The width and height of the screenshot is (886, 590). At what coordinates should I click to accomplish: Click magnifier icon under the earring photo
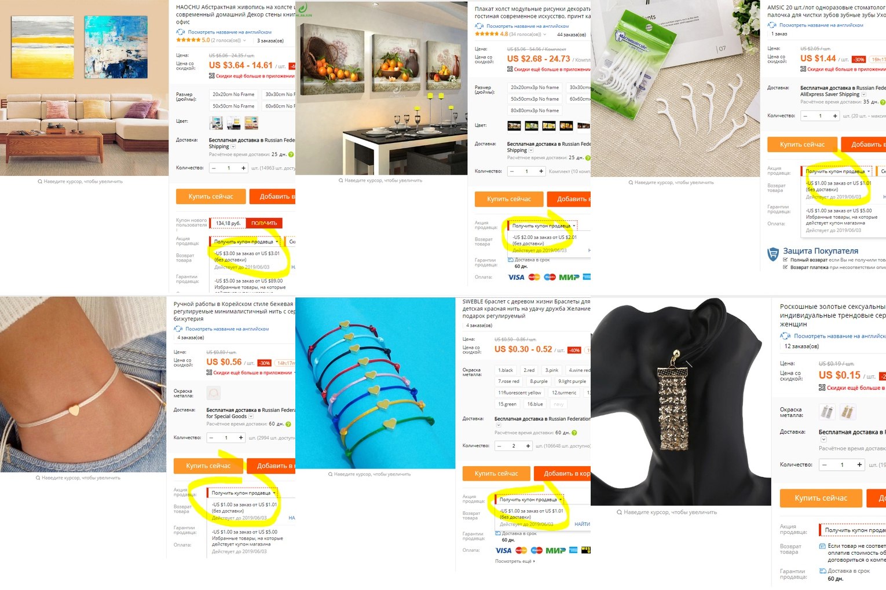pos(620,512)
